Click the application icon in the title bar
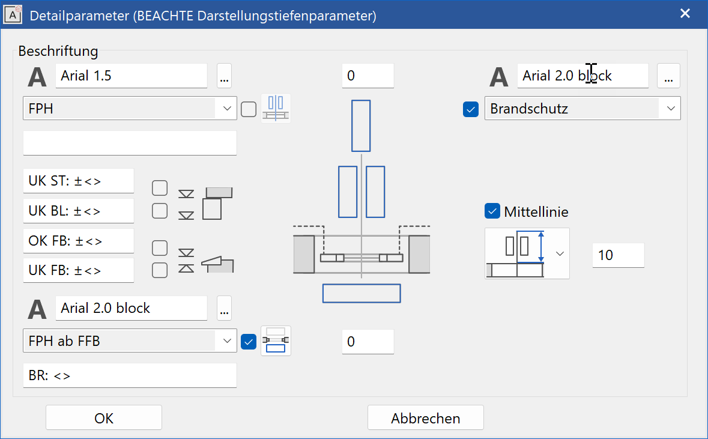Image resolution: width=708 pixels, height=439 pixels. (x=13, y=14)
